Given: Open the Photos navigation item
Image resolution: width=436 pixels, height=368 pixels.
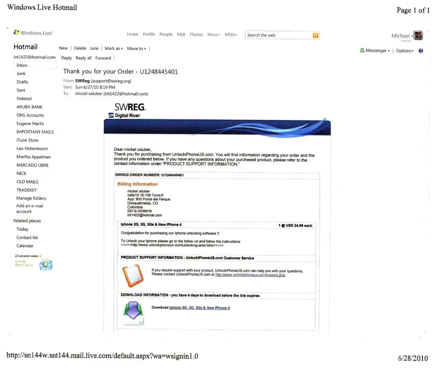Looking at the screenshot, I should (196, 35).
